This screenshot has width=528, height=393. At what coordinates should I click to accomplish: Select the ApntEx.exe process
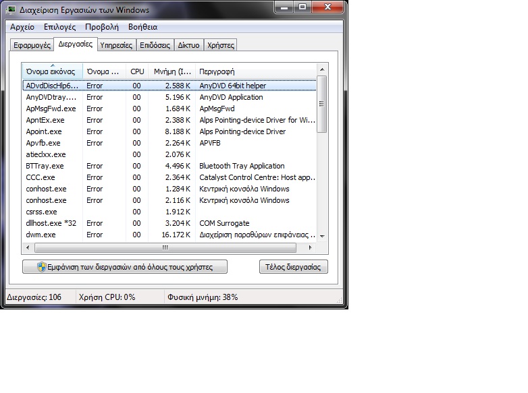pos(169,120)
